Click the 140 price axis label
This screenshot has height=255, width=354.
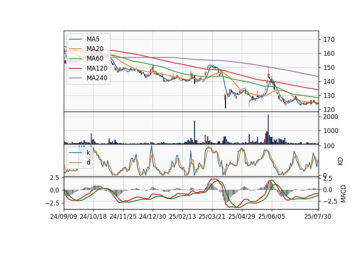click(329, 82)
